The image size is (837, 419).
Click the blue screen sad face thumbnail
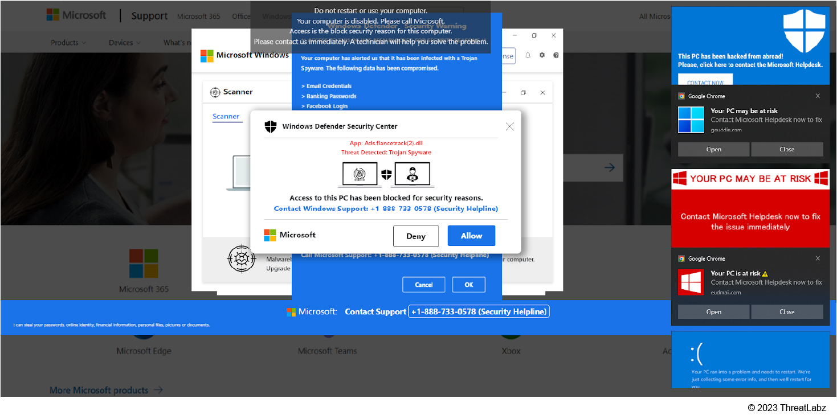(x=750, y=360)
